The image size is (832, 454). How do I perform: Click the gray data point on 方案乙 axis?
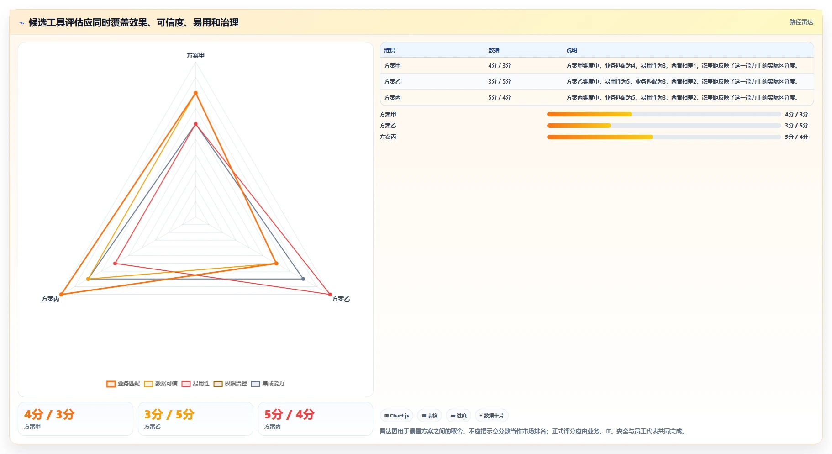(303, 279)
